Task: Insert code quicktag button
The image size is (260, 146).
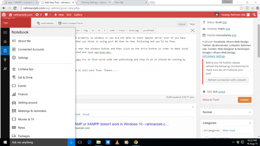Action: pyautogui.click(x=112, y=30)
